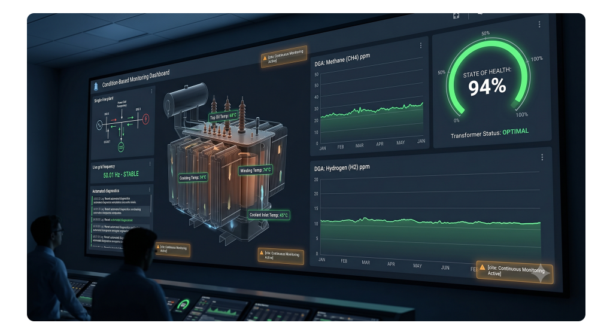Open the Single-line plant panel kebab menu
Image resolution: width=613 pixels, height=335 pixels.
pyautogui.click(x=151, y=92)
